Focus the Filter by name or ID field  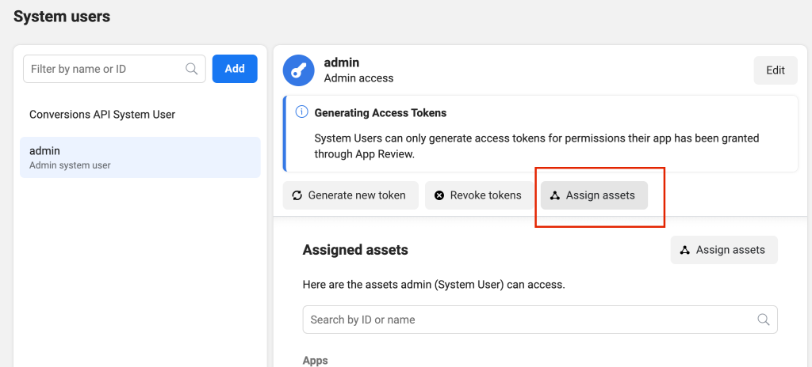pyautogui.click(x=105, y=69)
